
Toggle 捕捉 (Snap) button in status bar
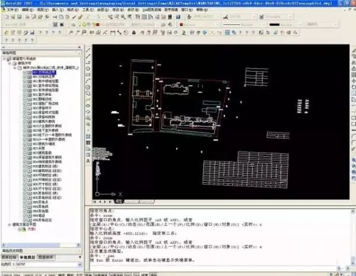(61, 274)
